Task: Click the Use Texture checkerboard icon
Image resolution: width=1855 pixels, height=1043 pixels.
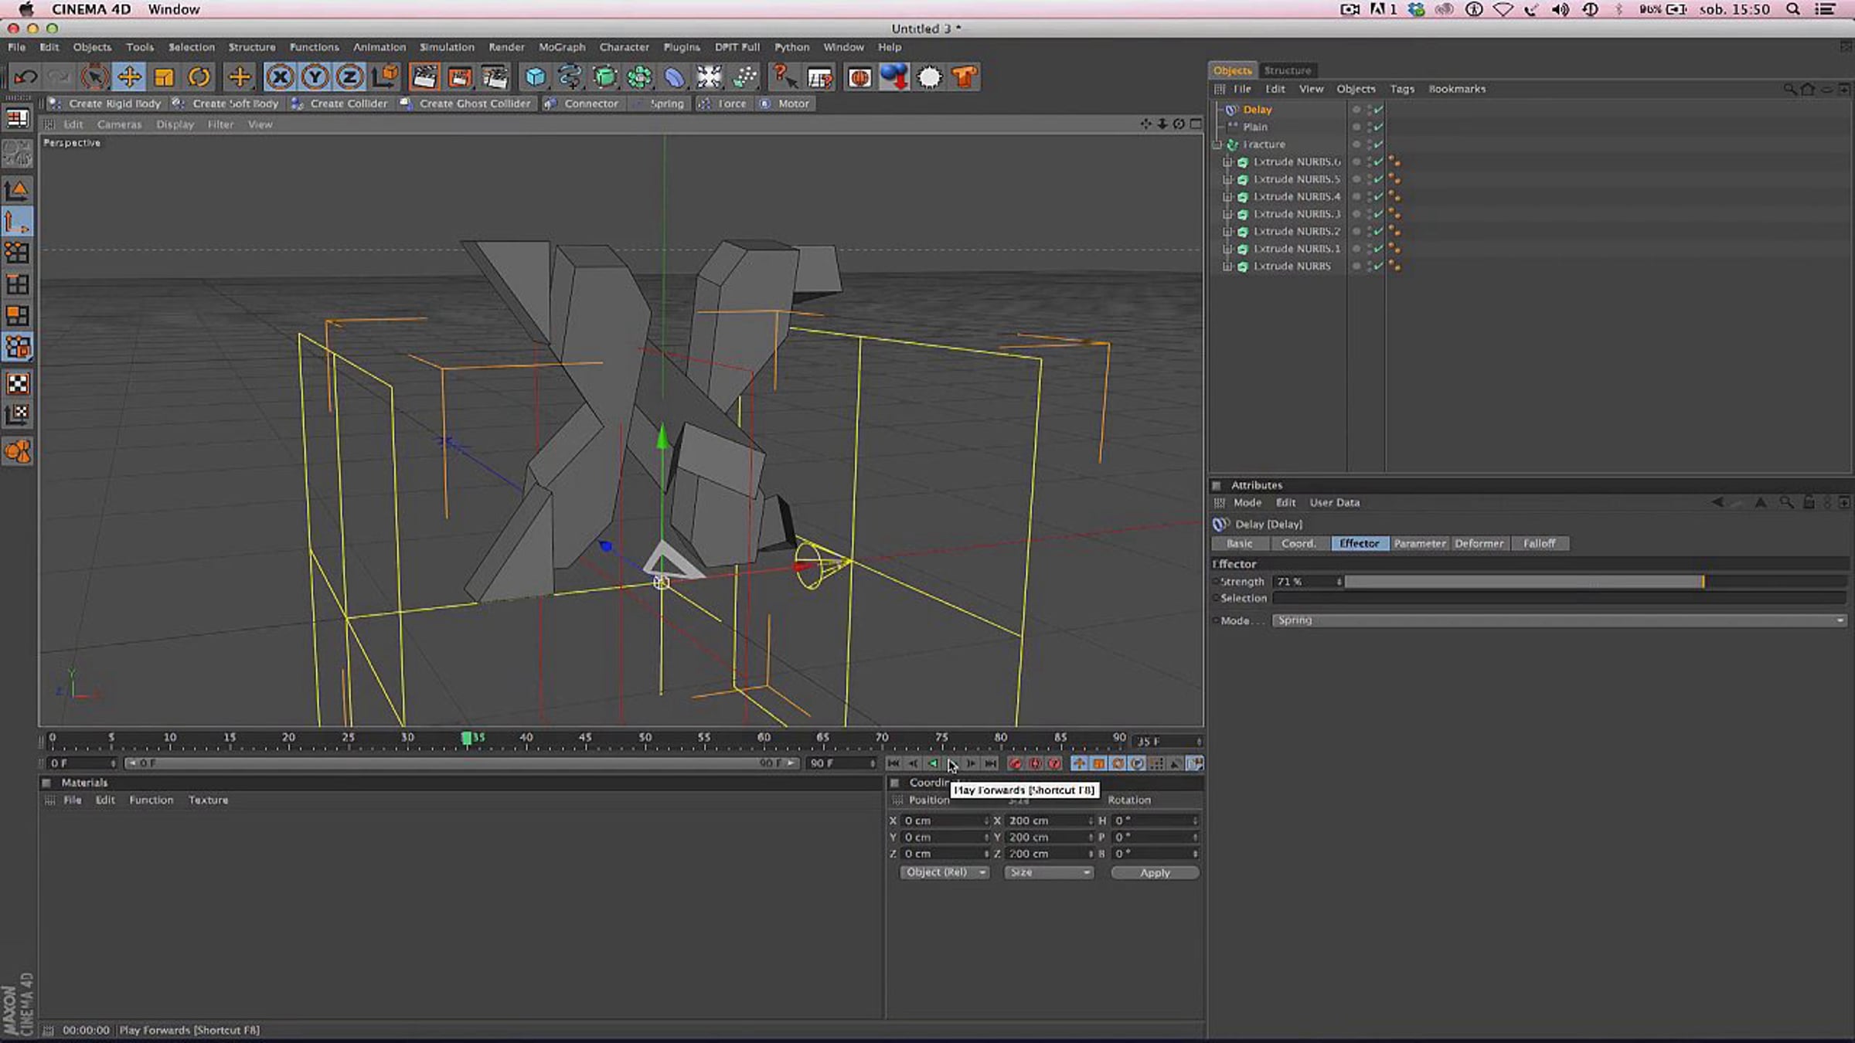Action: point(18,384)
